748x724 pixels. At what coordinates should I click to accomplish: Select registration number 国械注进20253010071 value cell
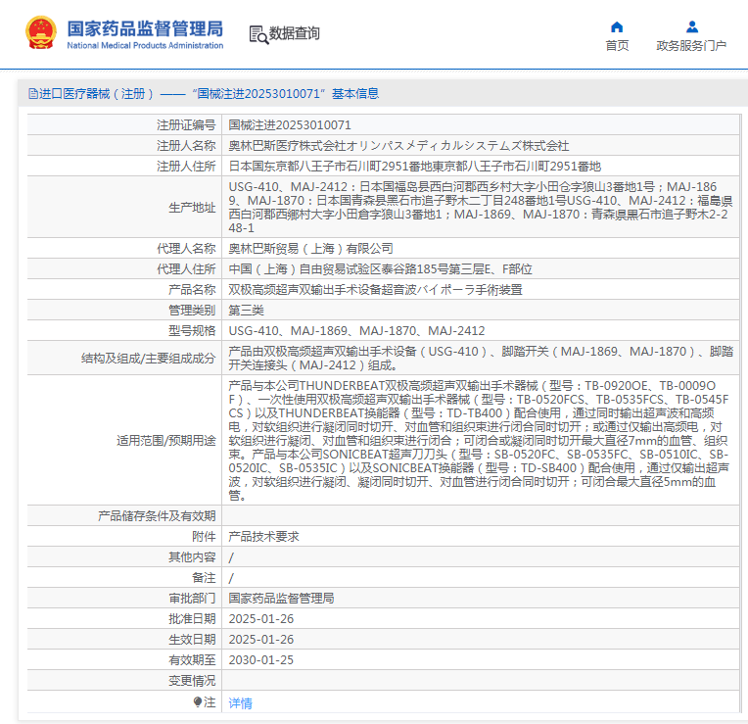coord(481,125)
